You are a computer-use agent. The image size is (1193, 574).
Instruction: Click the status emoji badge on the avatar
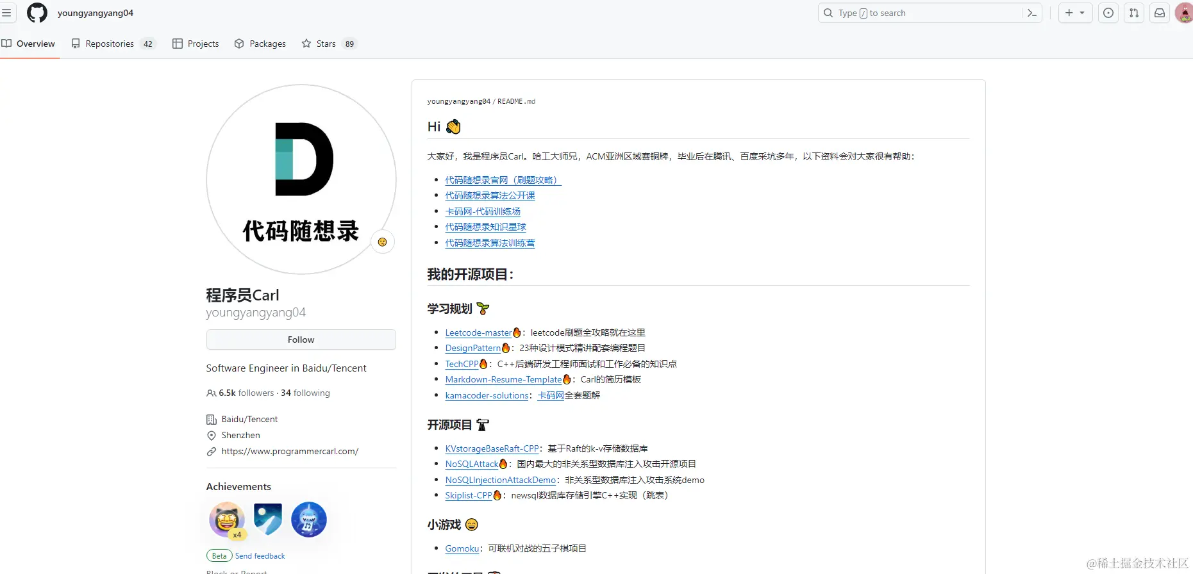click(x=383, y=242)
